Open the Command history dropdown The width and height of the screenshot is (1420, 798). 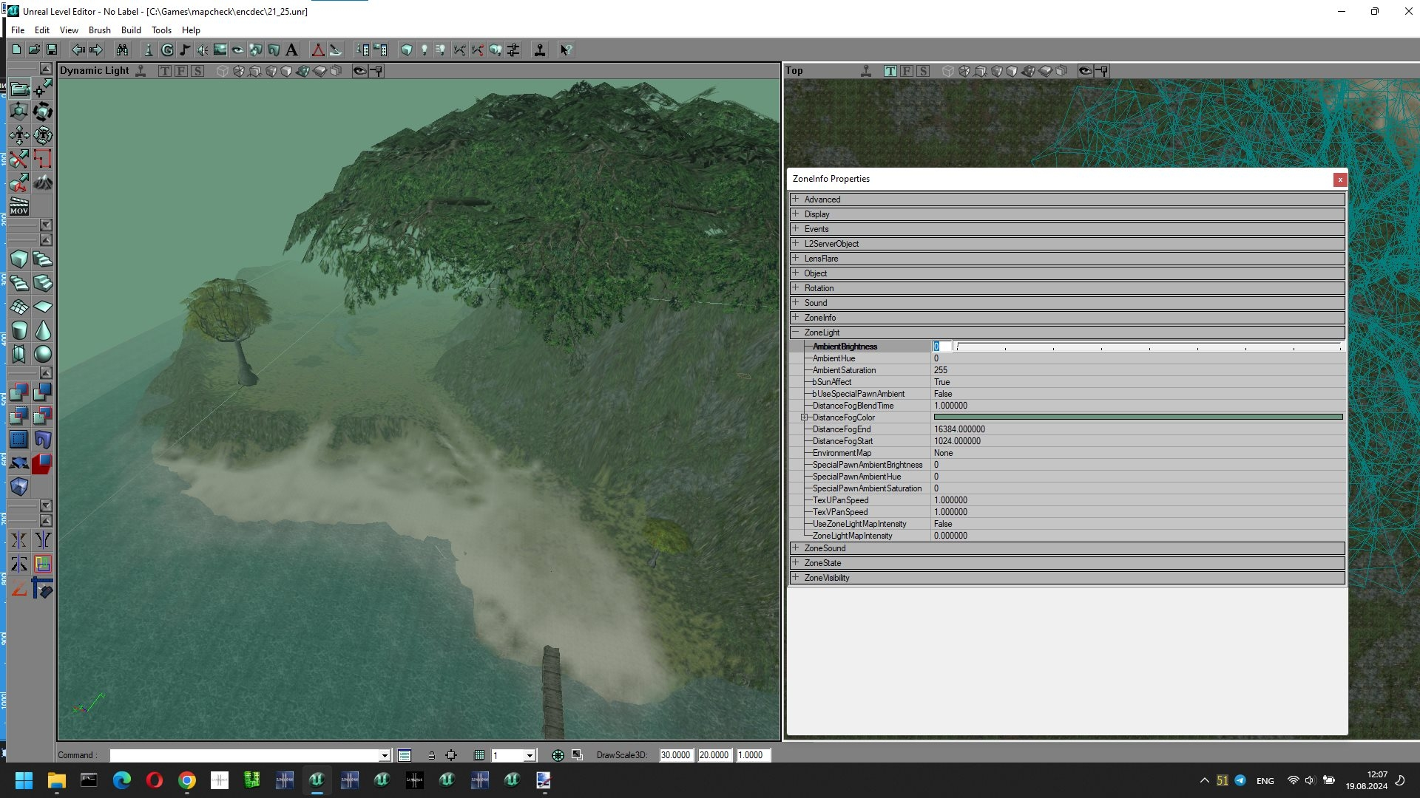385,755
